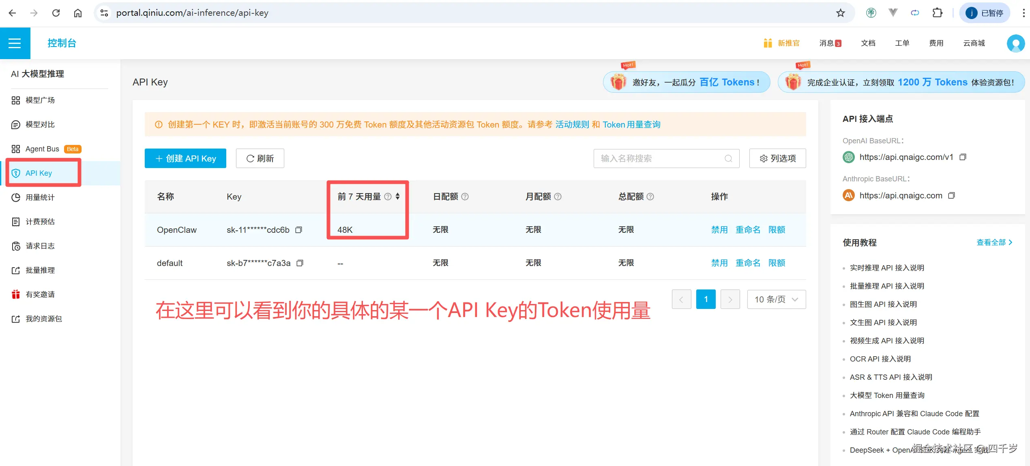Image resolution: width=1030 pixels, height=466 pixels.
Task: Copy the OpenClaw API key
Action: 298,230
